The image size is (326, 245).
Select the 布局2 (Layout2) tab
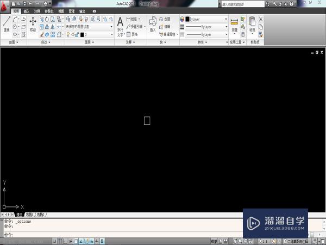[41, 215]
